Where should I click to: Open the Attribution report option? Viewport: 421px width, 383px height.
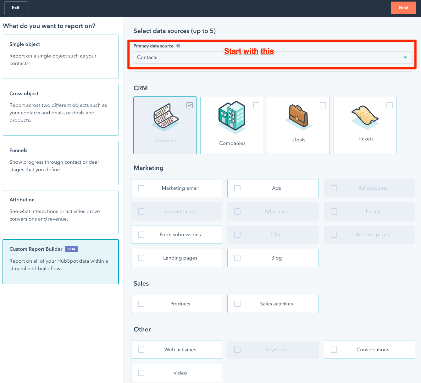coord(61,212)
